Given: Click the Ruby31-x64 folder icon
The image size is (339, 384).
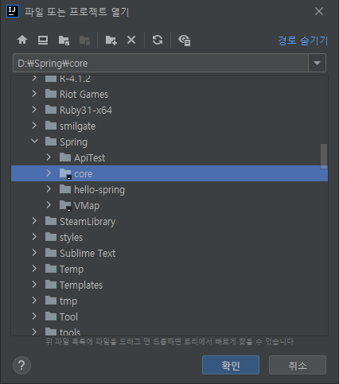Looking at the screenshot, I should [x=51, y=110].
